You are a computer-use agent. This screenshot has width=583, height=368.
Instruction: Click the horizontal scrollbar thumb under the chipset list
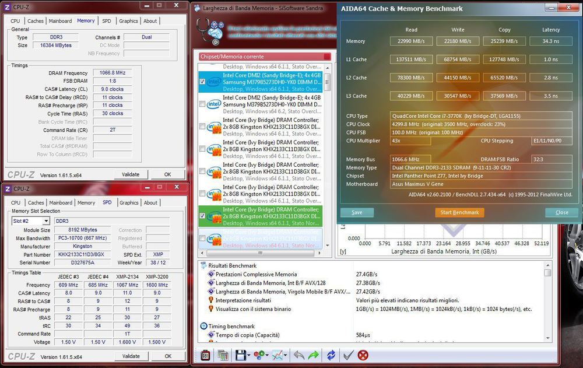[x=260, y=253]
